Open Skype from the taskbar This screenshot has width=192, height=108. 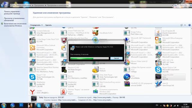[x=39, y=106]
